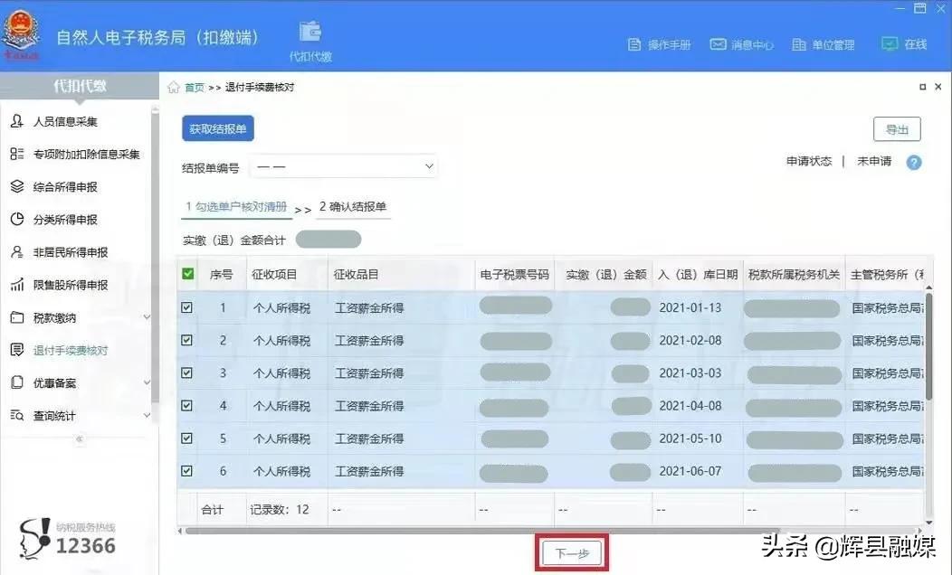This screenshot has width=952, height=575.
Task: Click the 代扣代缴 icon at the top
Action: (310, 34)
